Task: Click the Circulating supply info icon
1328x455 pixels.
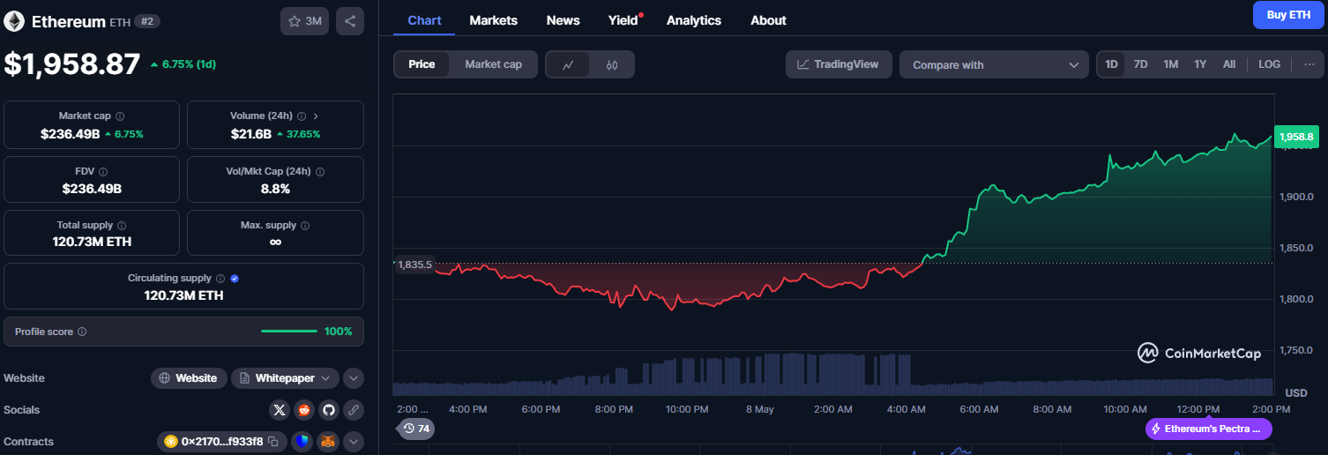Action: click(220, 279)
